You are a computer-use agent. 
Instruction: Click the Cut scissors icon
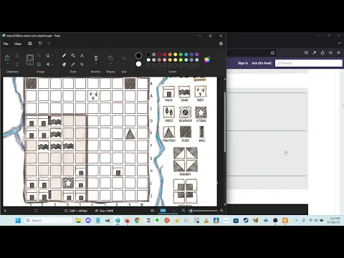click(17, 55)
